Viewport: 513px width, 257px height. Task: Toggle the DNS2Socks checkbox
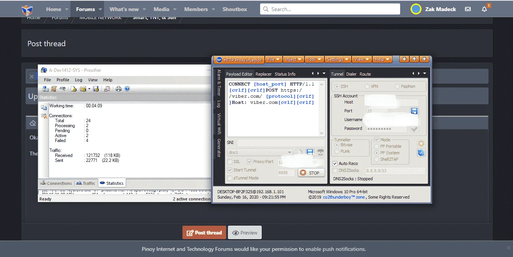(x=335, y=170)
